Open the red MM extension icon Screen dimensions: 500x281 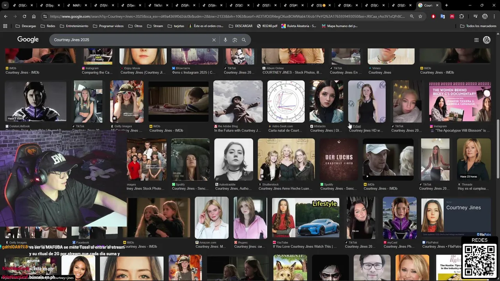pos(452,16)
